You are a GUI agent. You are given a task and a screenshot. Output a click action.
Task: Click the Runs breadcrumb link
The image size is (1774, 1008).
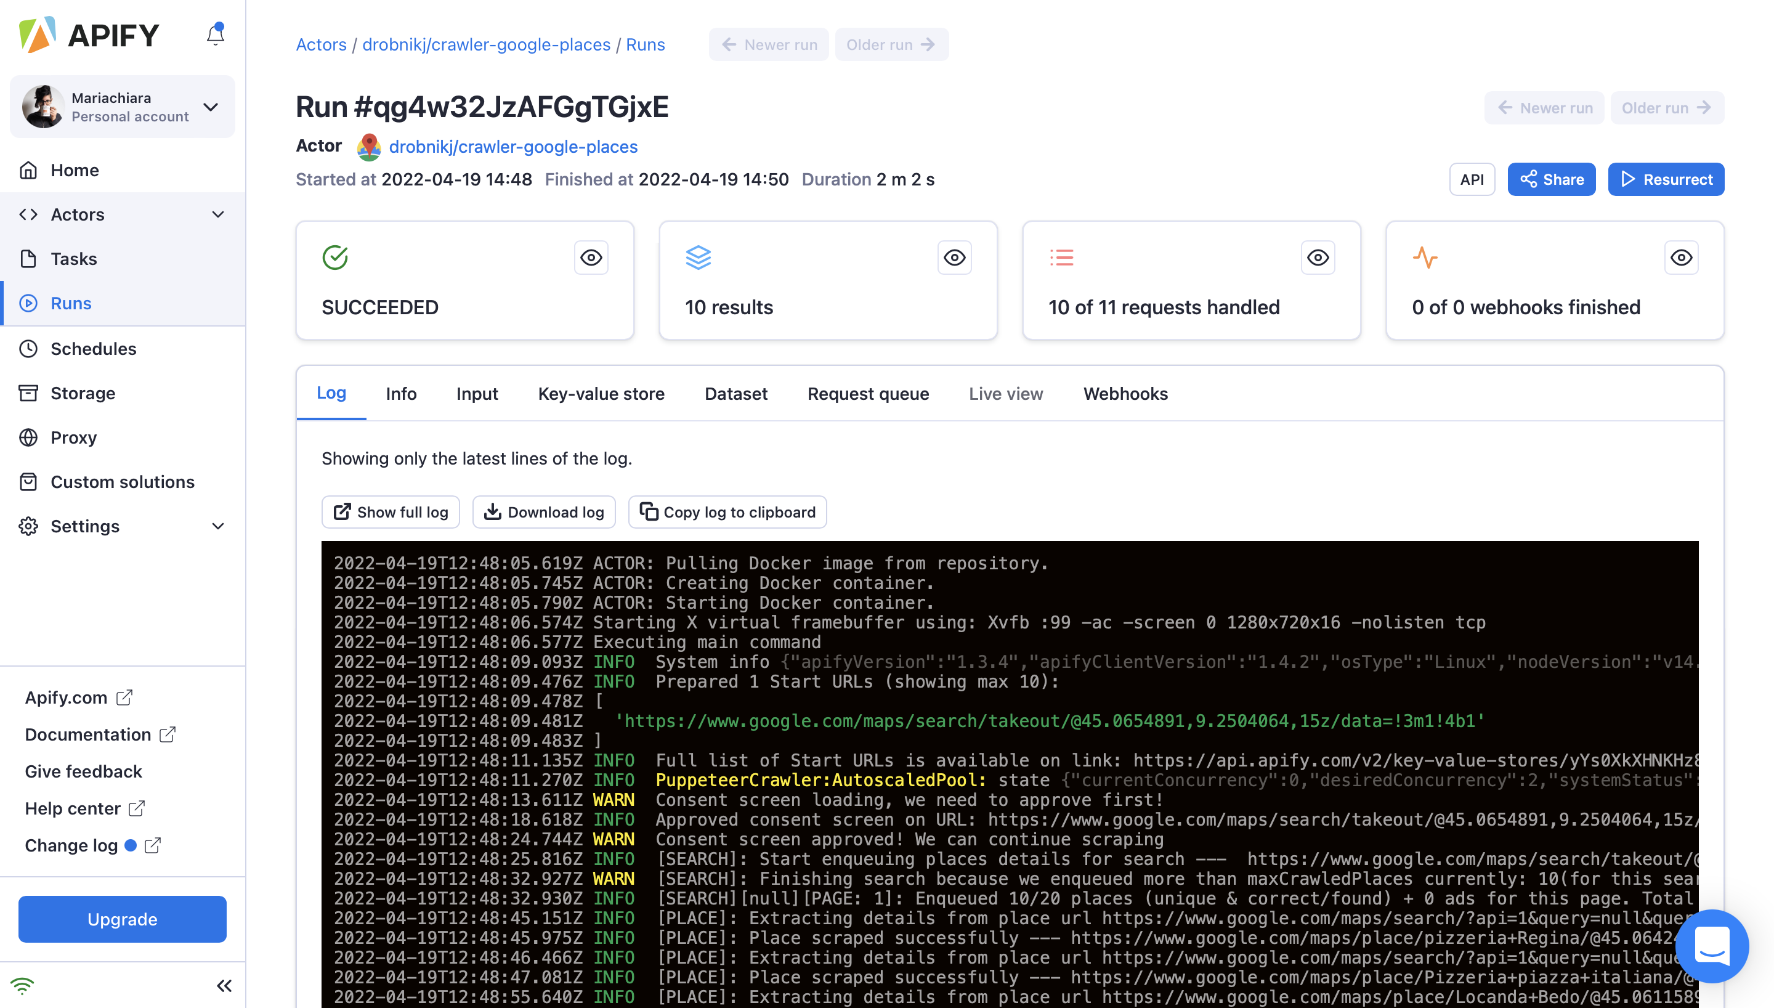646,45
